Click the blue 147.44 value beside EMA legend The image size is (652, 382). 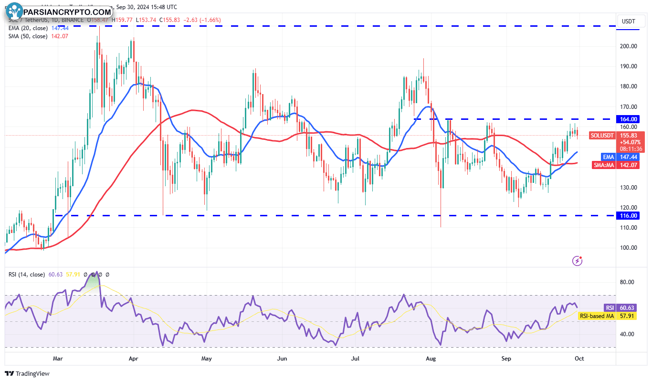60,28
